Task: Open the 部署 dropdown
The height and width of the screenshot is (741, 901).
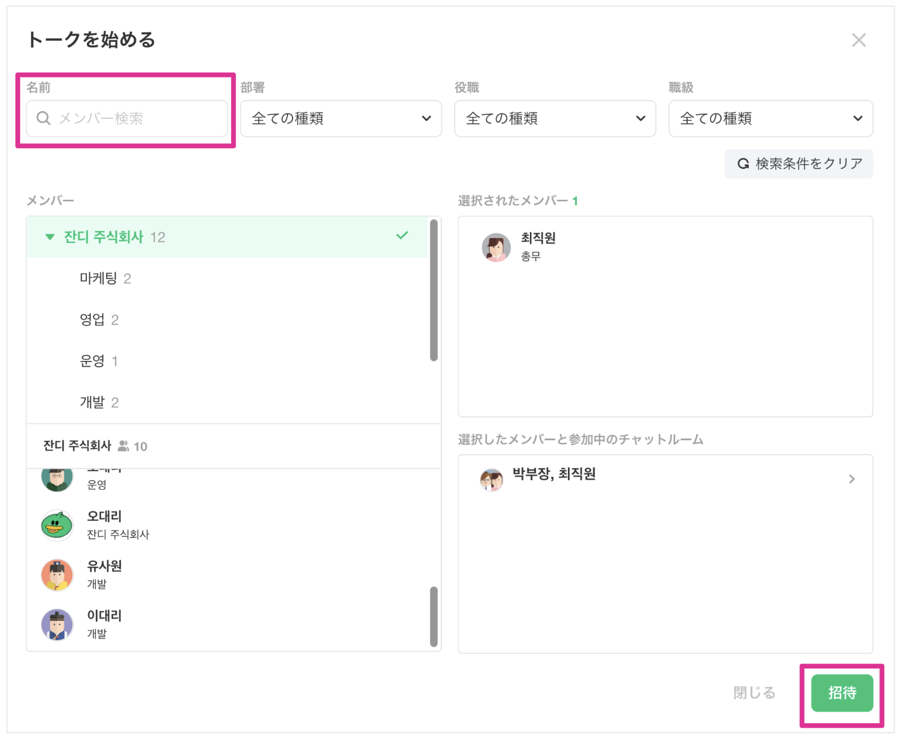Action: tap(341, 119)
